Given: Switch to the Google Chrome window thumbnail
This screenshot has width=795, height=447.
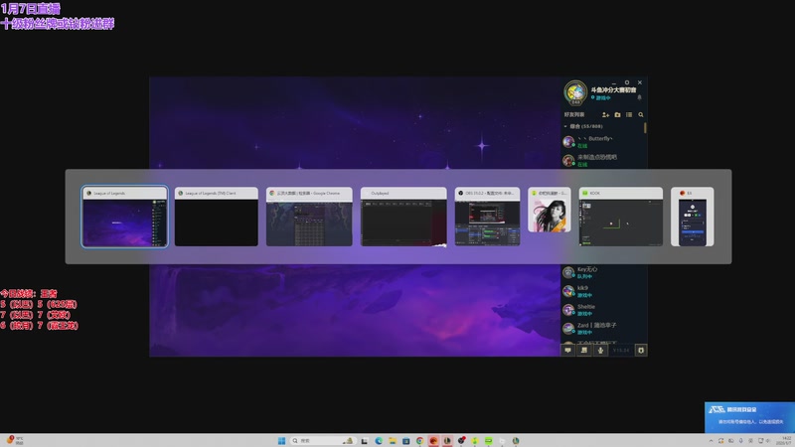Looking at the screenshot, I should point(309,217).
